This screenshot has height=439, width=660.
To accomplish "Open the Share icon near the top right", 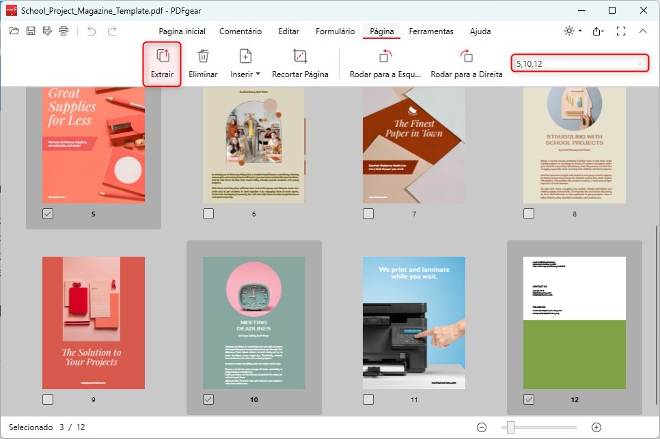I will 597,31.
